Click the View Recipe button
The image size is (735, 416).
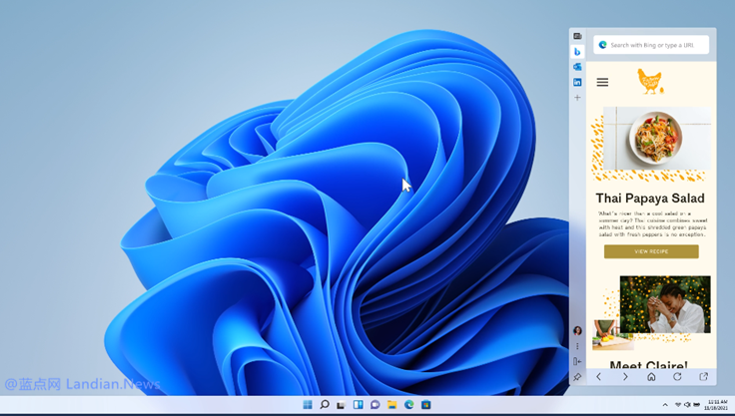point(651,251)
